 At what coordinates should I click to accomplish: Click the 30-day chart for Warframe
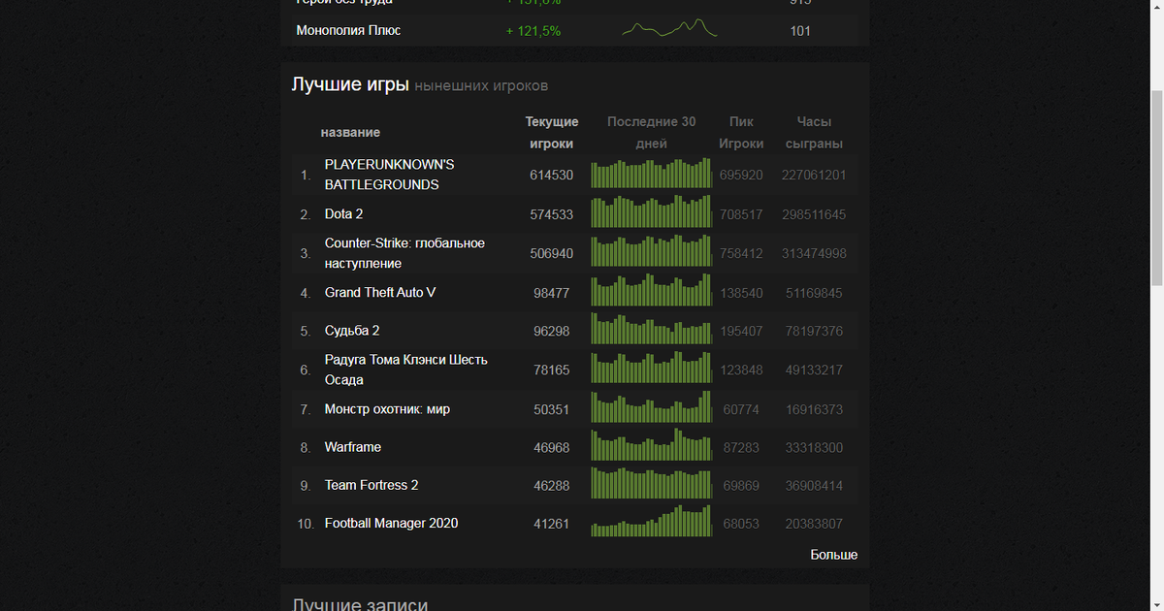(x=651, y=445)
